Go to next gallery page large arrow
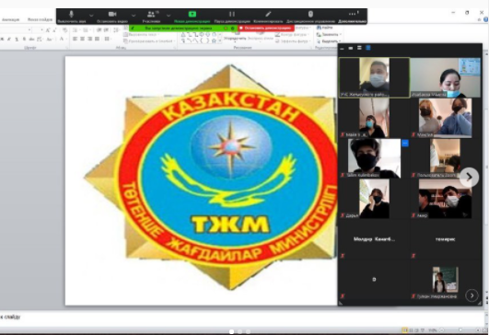 click(469, 177)
